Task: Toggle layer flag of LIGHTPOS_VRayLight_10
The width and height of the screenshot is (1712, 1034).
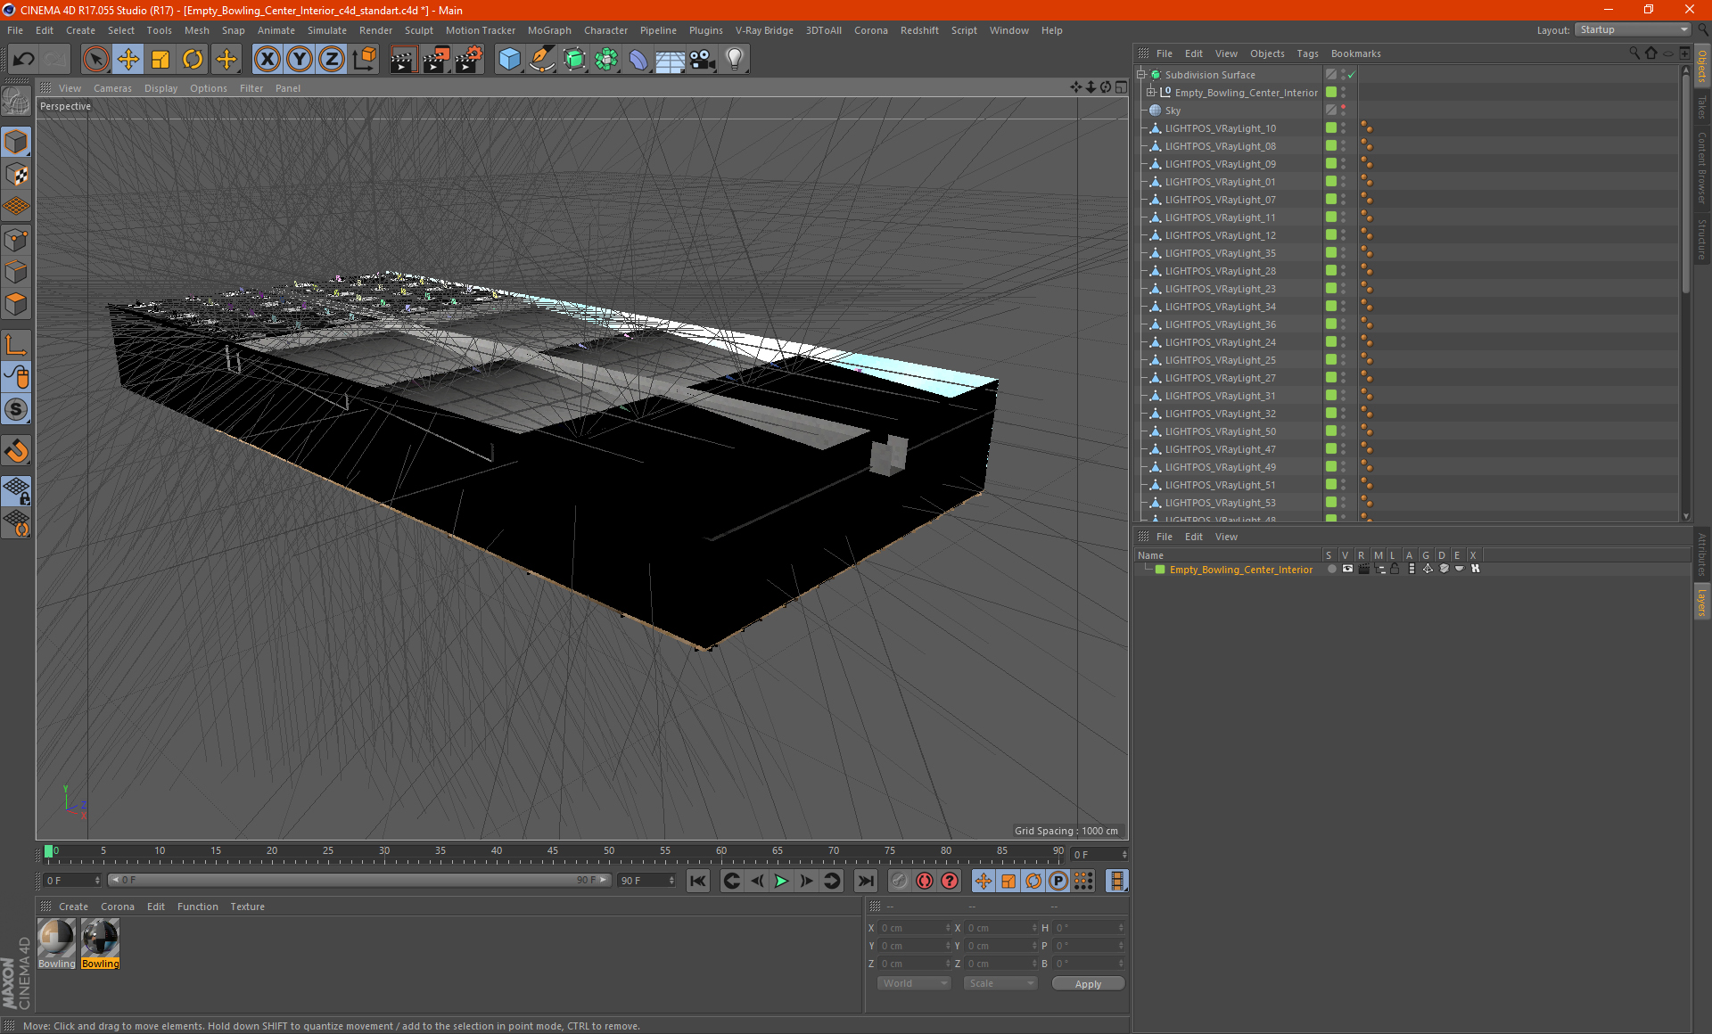Action: [1331, 128]
